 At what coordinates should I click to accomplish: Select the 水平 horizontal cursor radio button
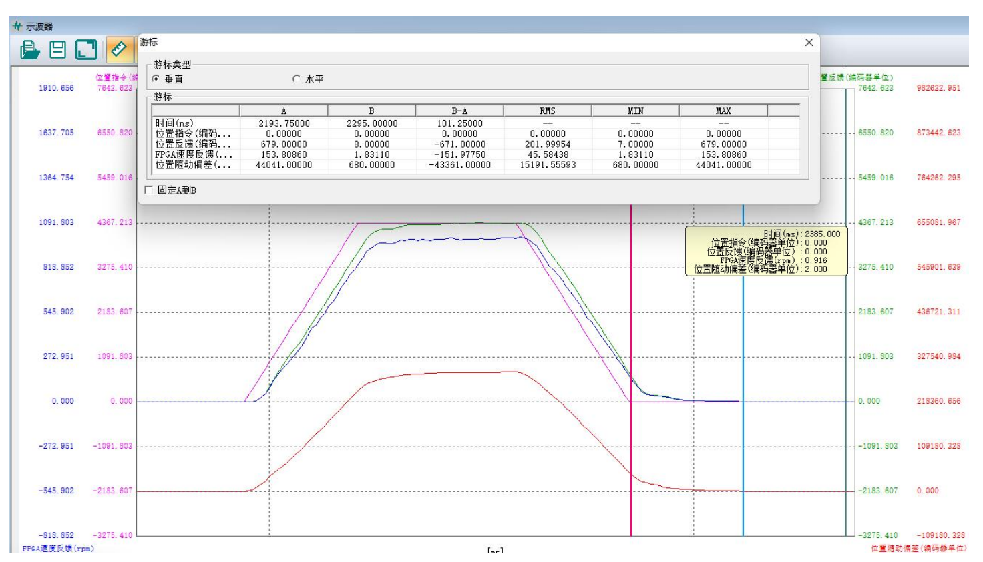click(x=297, y=79)
